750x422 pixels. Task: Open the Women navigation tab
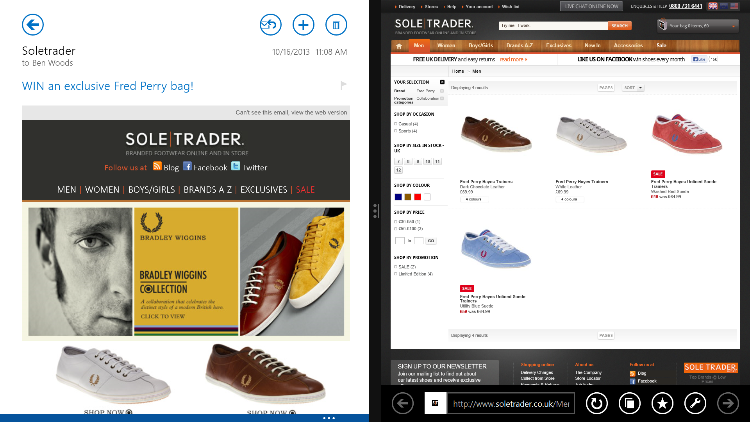tap(446, 46)
